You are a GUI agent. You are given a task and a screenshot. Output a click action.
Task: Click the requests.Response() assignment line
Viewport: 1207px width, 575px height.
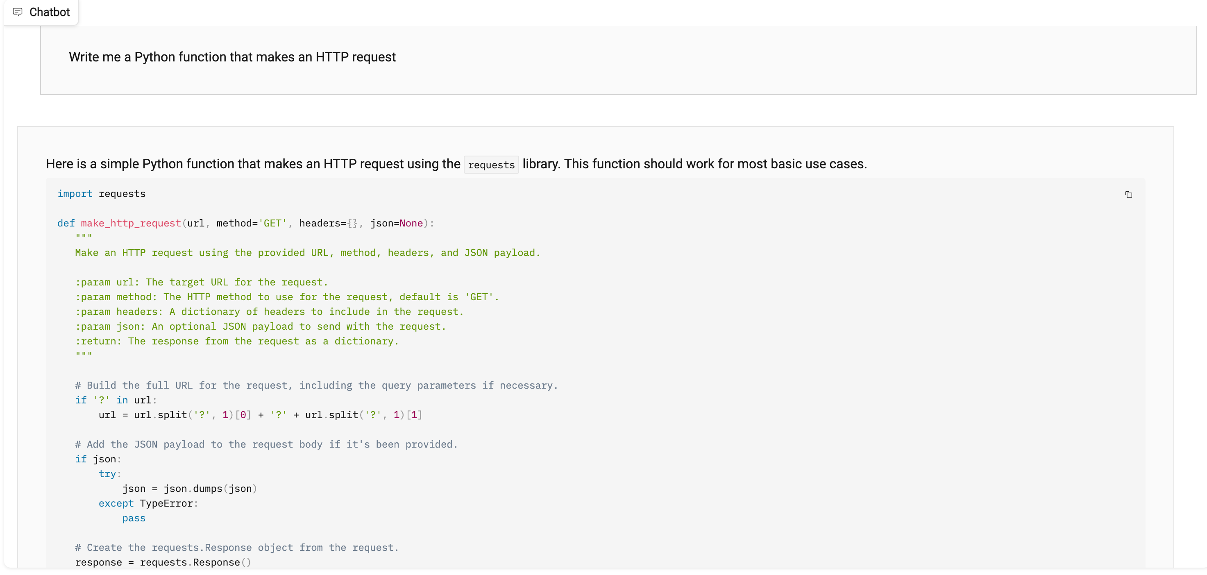163,562
